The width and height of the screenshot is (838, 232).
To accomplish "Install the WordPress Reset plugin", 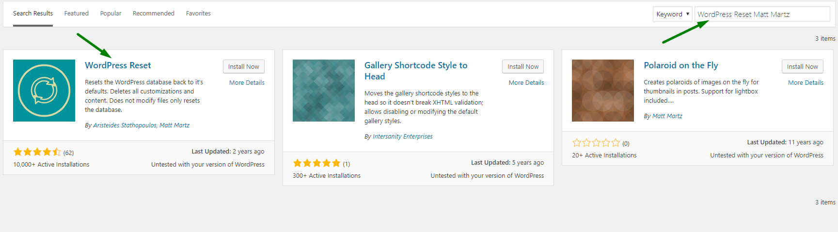I will point(244,67).
